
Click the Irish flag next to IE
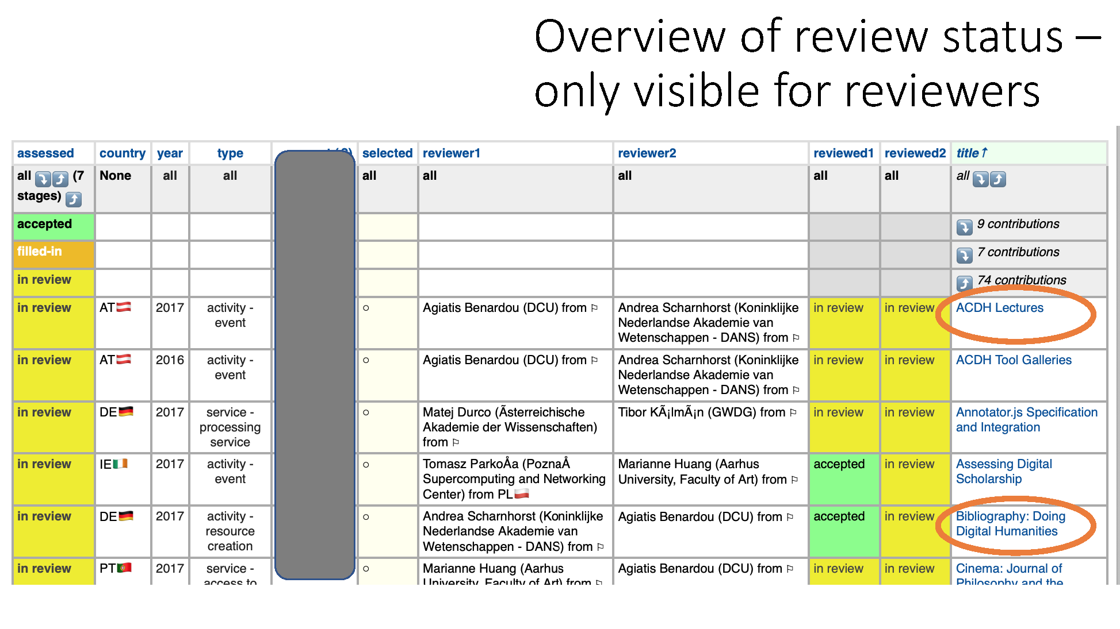click(x=120, y=464)
